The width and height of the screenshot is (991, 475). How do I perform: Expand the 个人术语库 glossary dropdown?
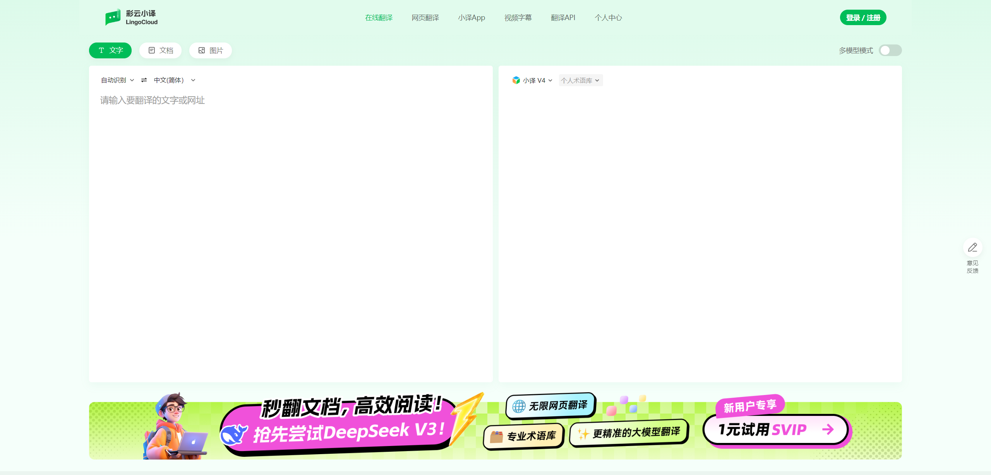click(580, 80)
